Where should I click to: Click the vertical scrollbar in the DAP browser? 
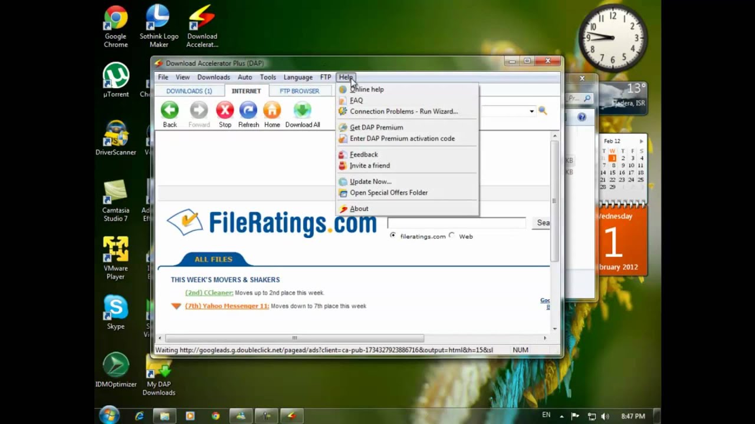pyautogui.click(x=554, y=201)
